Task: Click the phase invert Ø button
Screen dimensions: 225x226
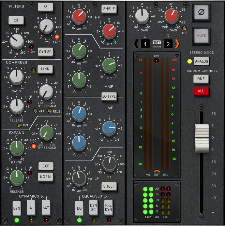Action: click(x=201, y=12)
